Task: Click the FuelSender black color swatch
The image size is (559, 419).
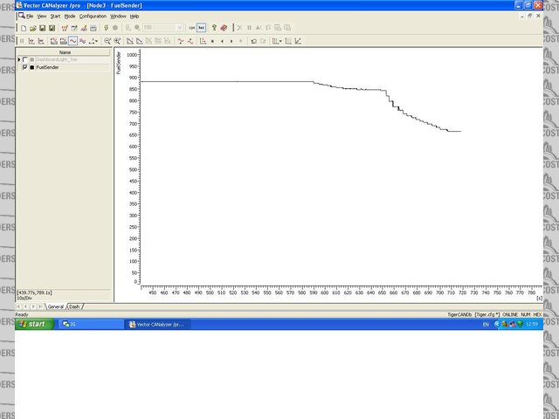Action: click(x=32, y=66)
